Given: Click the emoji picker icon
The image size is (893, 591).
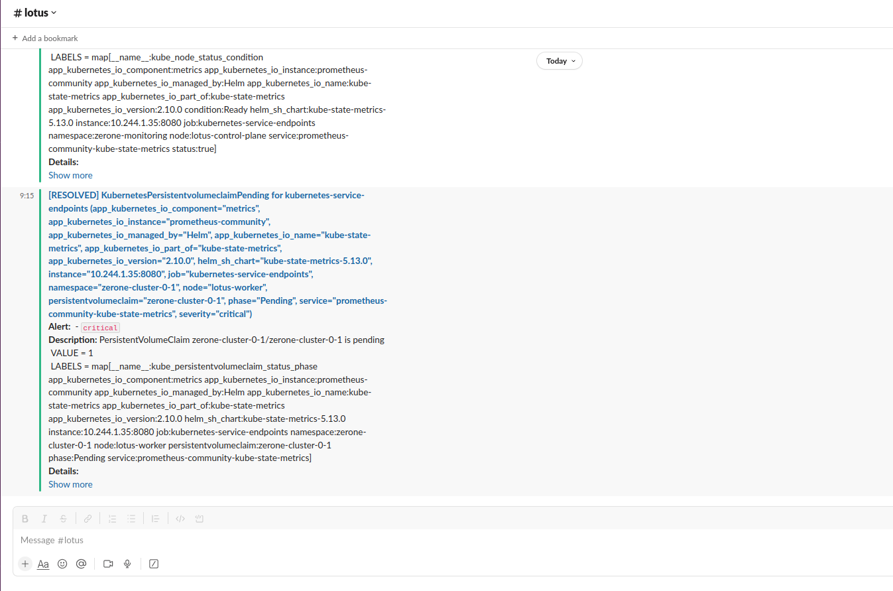Looking at the screenshot, I should 62,564.
